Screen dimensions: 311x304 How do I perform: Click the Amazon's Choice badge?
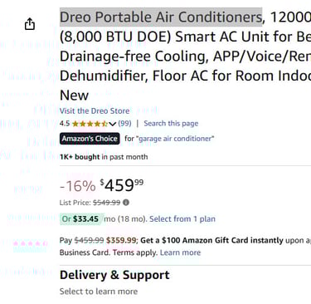90,139
